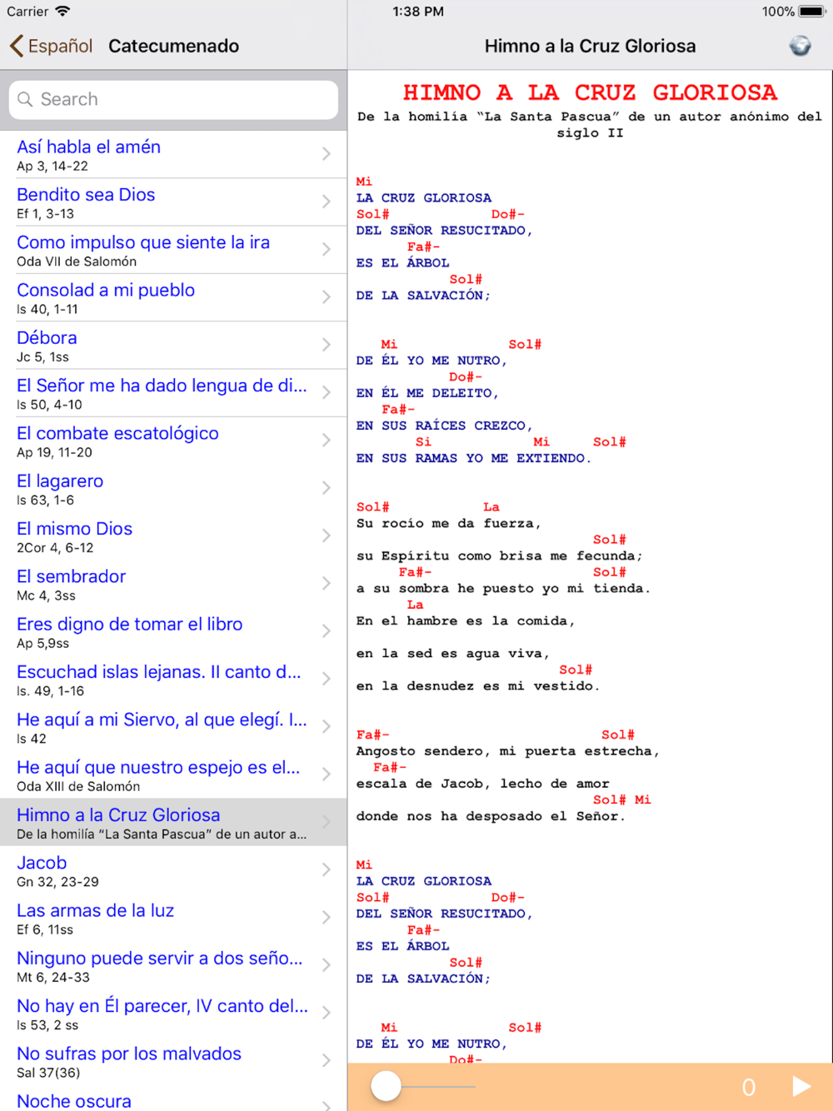Open El Señor me ha dado lengua
Screen dimensions: 833x1111
click(x=173, y=393)
